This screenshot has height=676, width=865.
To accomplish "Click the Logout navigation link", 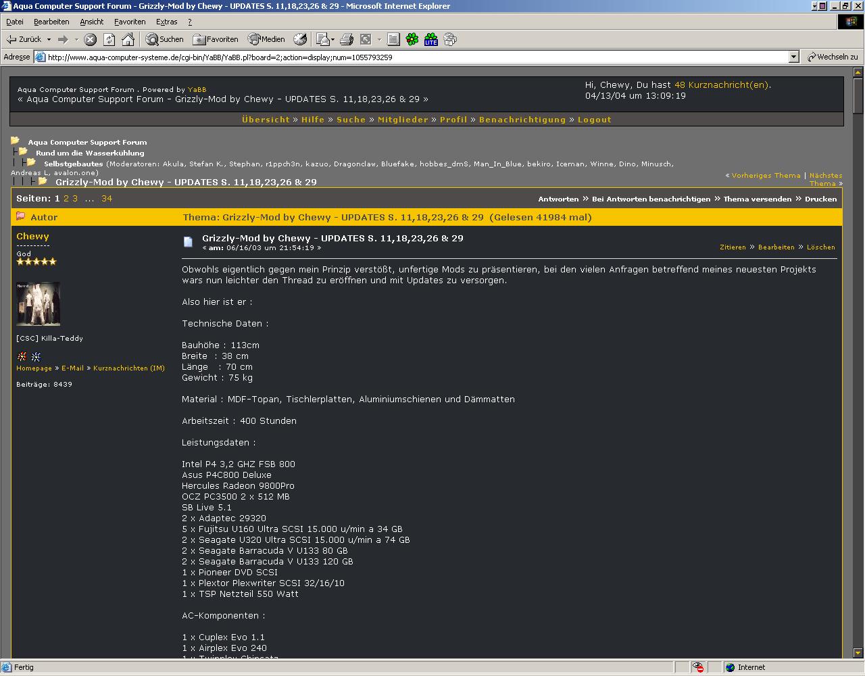I will pos(594,120).
